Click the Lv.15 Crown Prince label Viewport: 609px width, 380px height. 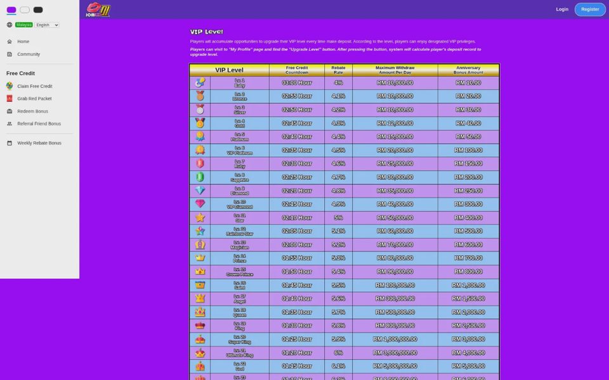pos(240,272)
